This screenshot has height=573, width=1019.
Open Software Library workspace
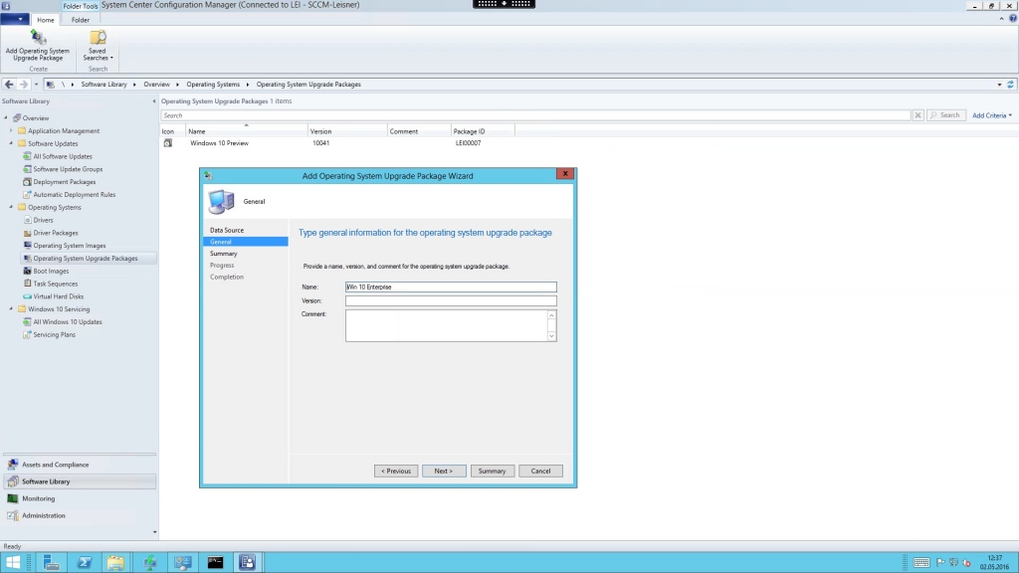(80, 481)
